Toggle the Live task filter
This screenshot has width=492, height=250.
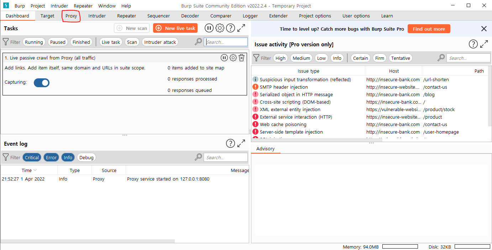pyautogui.click(x=111, y=42)
